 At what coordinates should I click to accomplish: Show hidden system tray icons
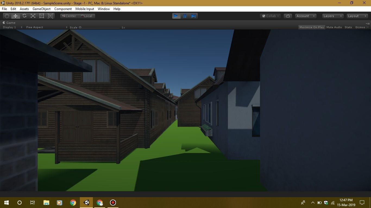tap(313, 203)
